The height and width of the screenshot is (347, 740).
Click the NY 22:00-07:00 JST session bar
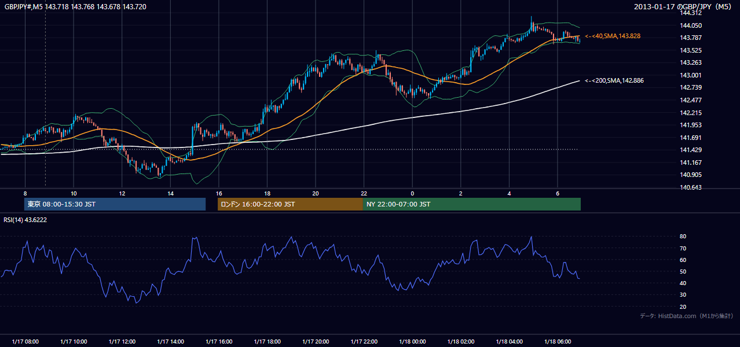click(472, 204)
